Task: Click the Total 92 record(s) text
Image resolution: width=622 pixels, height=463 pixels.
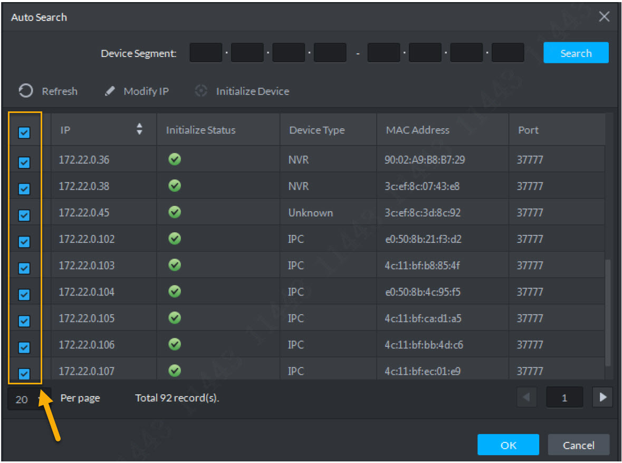Action: pos(177,398)
